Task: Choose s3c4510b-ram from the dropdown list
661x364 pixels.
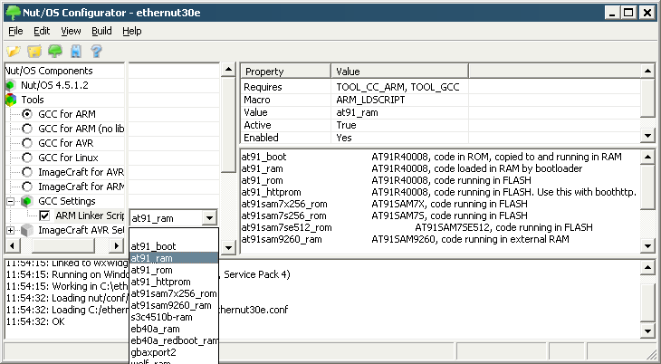Action: 174,317
